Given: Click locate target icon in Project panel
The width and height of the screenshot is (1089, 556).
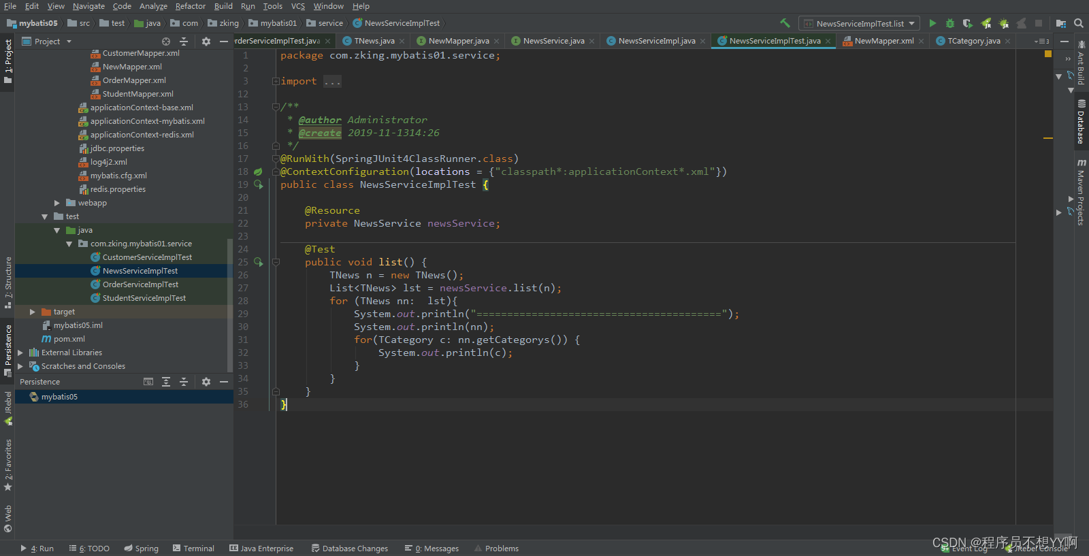Looking at the screenshot, I should (x=166, y=42).
